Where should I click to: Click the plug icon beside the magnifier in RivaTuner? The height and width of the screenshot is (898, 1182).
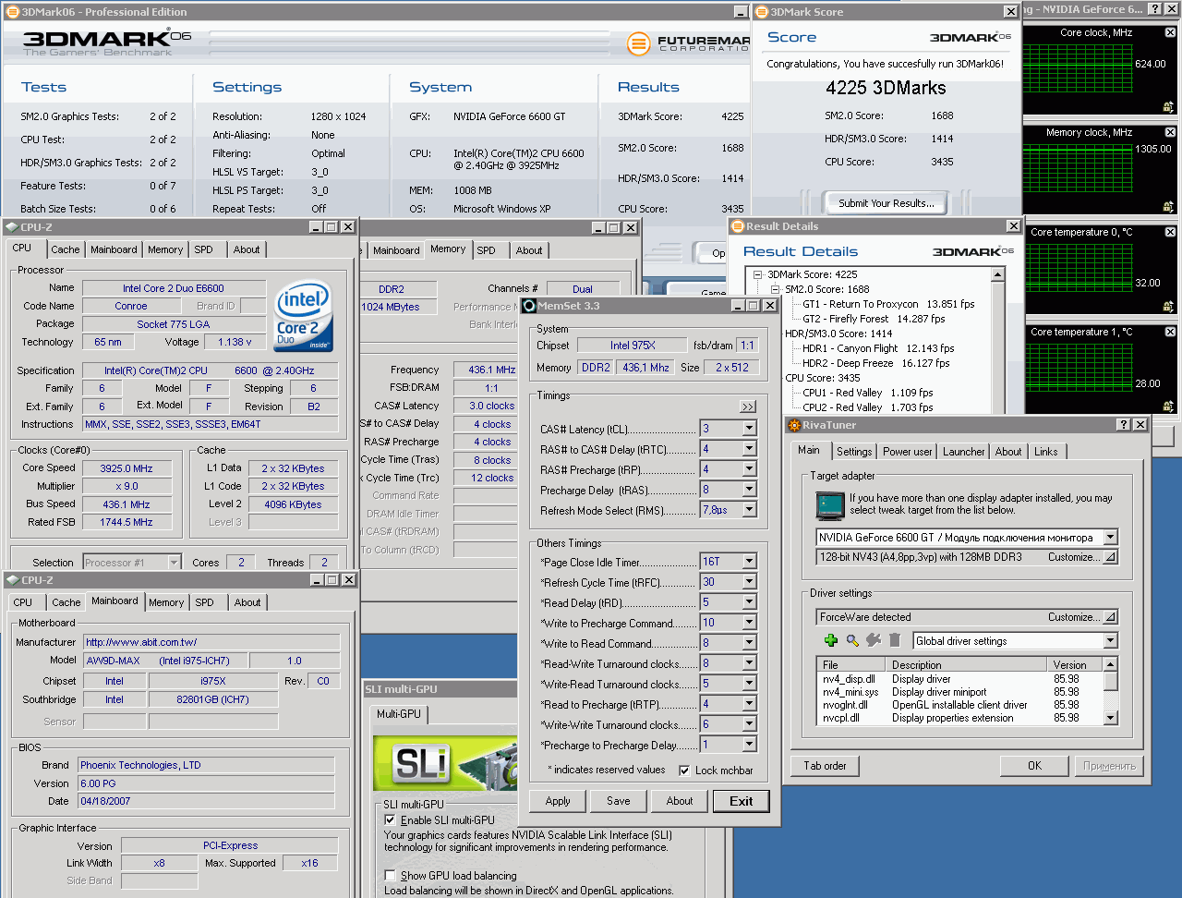tap(874, 640)
